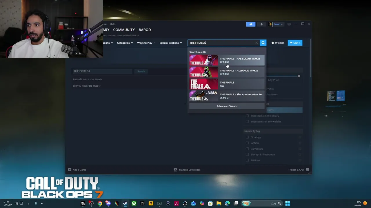This screenshot has height=208, width=371.
Task: Click the 'the finals' suggestion link
Action: tap(94, 86)
